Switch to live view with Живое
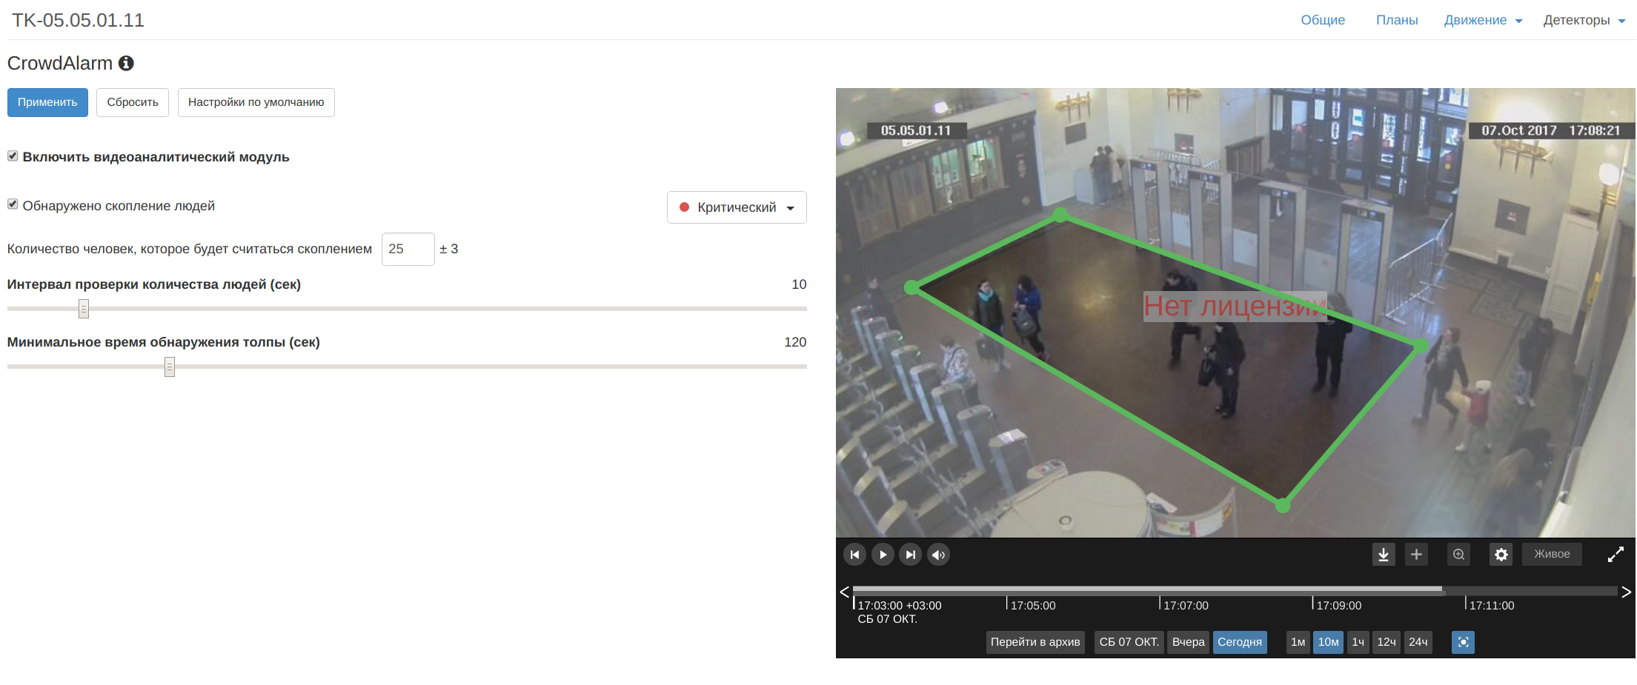 point(1552,555)
